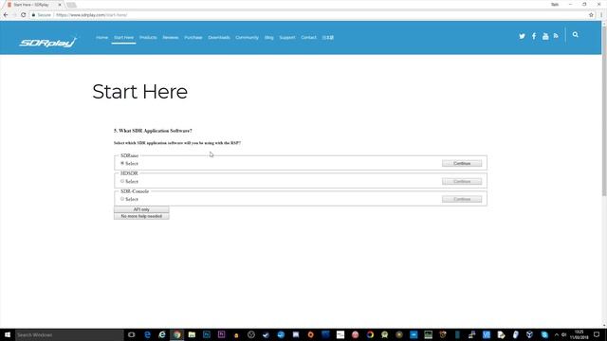Select the SDRuno radio button
Viewport: 607px width, 341px height.
tap(122, 163)
